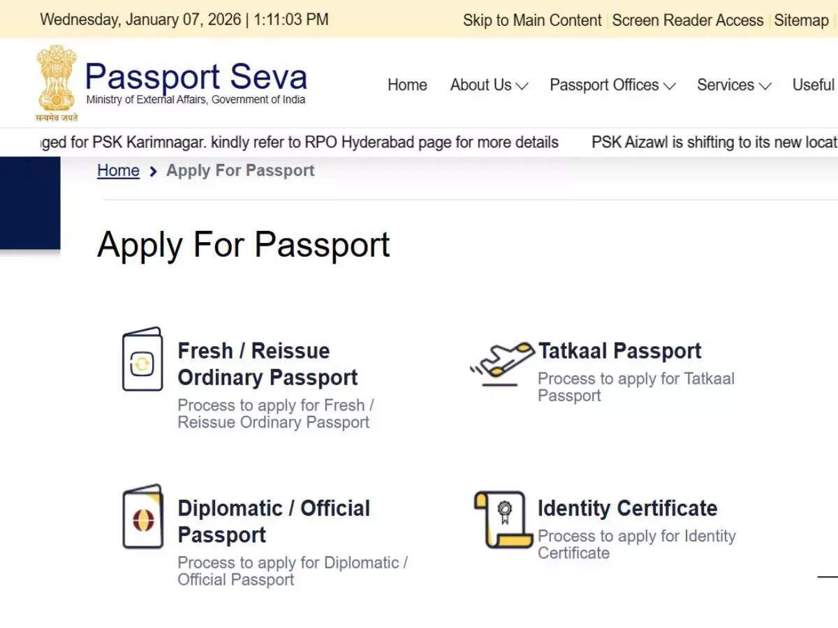
Task: Open the Identity Certificate heading
Action: coord(627,508)
